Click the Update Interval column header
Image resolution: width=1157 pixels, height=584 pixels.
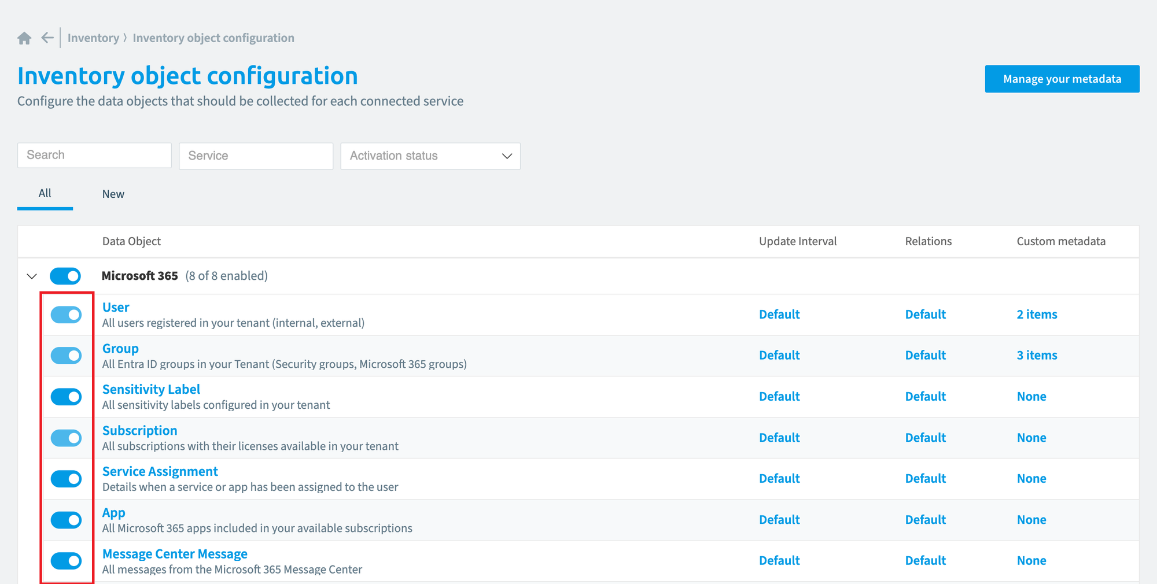pyautogui.click(x=798, y=241)
